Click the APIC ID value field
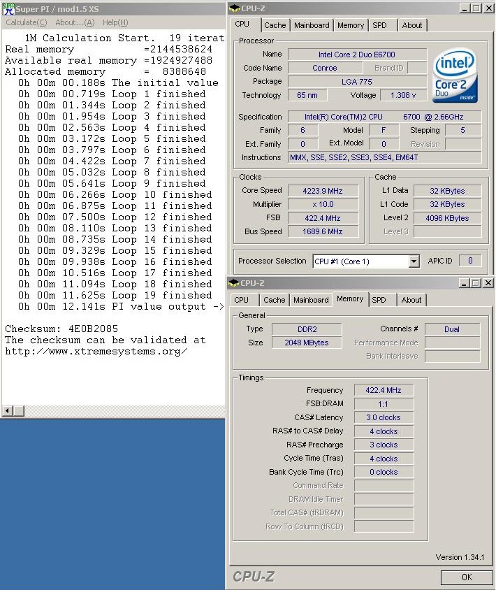The height and width of the screenshot is (590, 496). pyautogui.click(x=470, y=261)
